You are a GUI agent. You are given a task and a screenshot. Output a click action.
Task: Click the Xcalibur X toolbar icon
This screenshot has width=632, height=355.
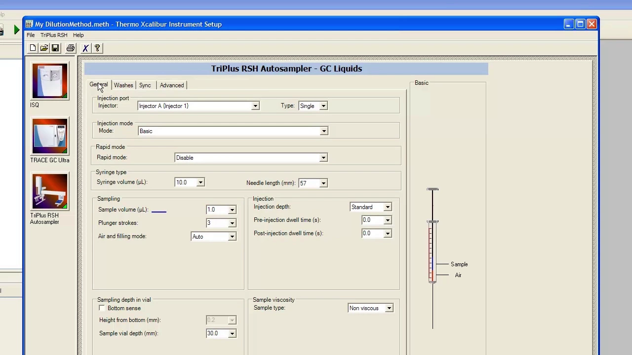tap(85, 48)
